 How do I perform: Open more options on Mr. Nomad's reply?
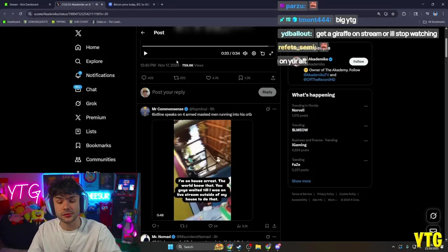click(x=274, y=237)
